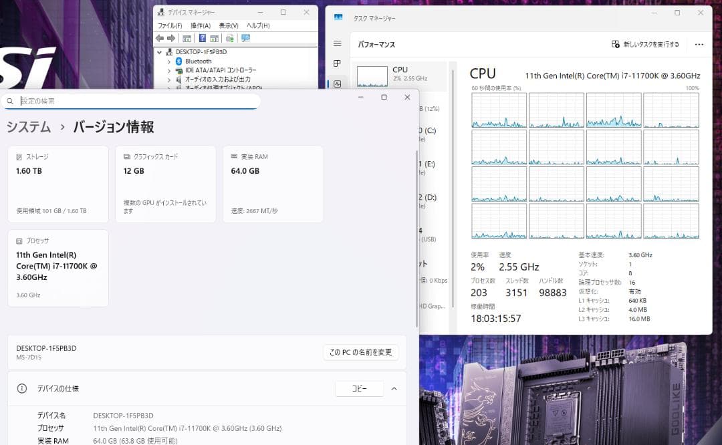This screenshot has width=722, height=445.
Task: Click the コピー button for device specs
Action: pos(359,389)
